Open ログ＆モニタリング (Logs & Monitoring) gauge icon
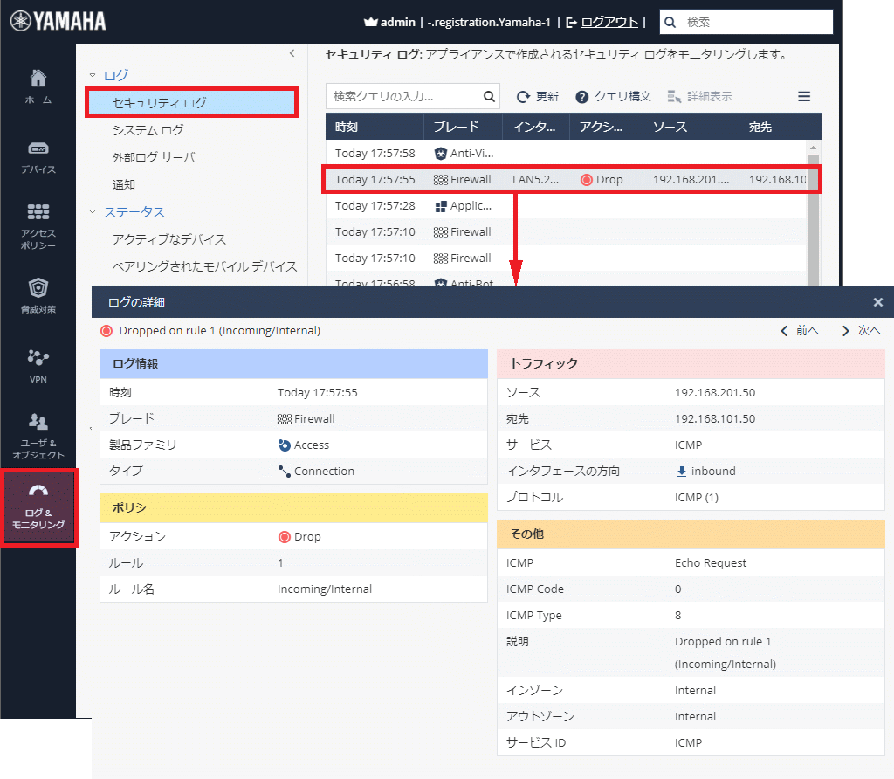Image resolution: width=894 pixels, height=779 pixels. [38, 507]
